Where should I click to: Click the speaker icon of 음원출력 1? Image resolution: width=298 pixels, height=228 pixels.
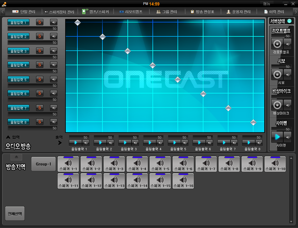pyautogui.click(x=86, y=143)
